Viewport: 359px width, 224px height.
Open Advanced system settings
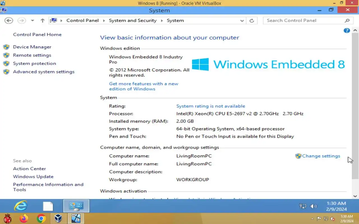[44, 72]
